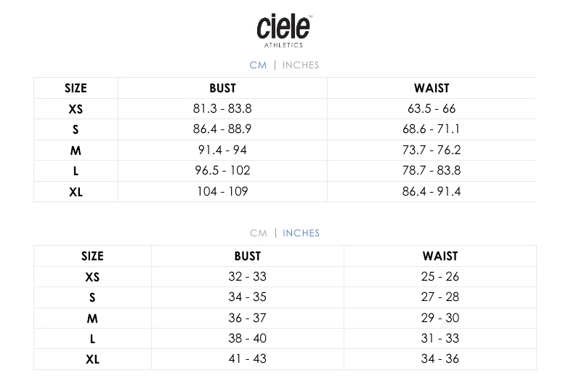The width and height of the screenshot is (571, 389).
Task: Click the waist value 31 - 33 inches
Action: [440, 338]
